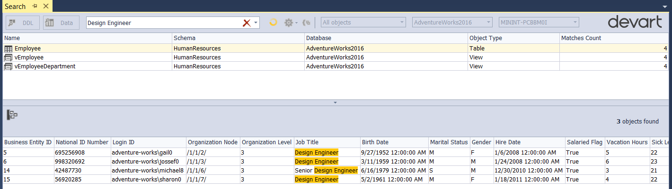Viewport: 672px width, 189px height.
Task: Click the vEmployee view icon
Action: (x=9, y=57)
